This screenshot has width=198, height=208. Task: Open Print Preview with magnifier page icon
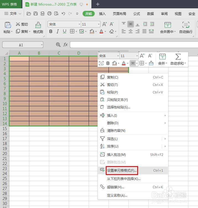coord(56,14)
